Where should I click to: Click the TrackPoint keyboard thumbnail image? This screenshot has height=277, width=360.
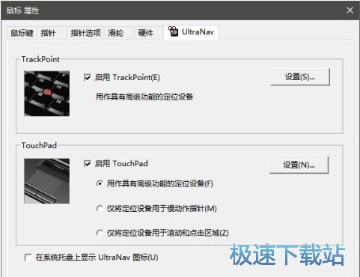[47, 94]
